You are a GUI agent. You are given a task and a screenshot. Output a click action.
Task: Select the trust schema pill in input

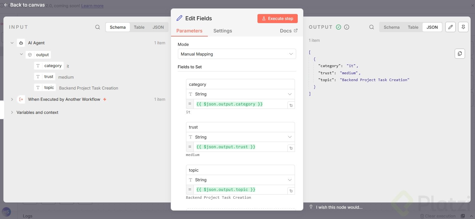45,77
